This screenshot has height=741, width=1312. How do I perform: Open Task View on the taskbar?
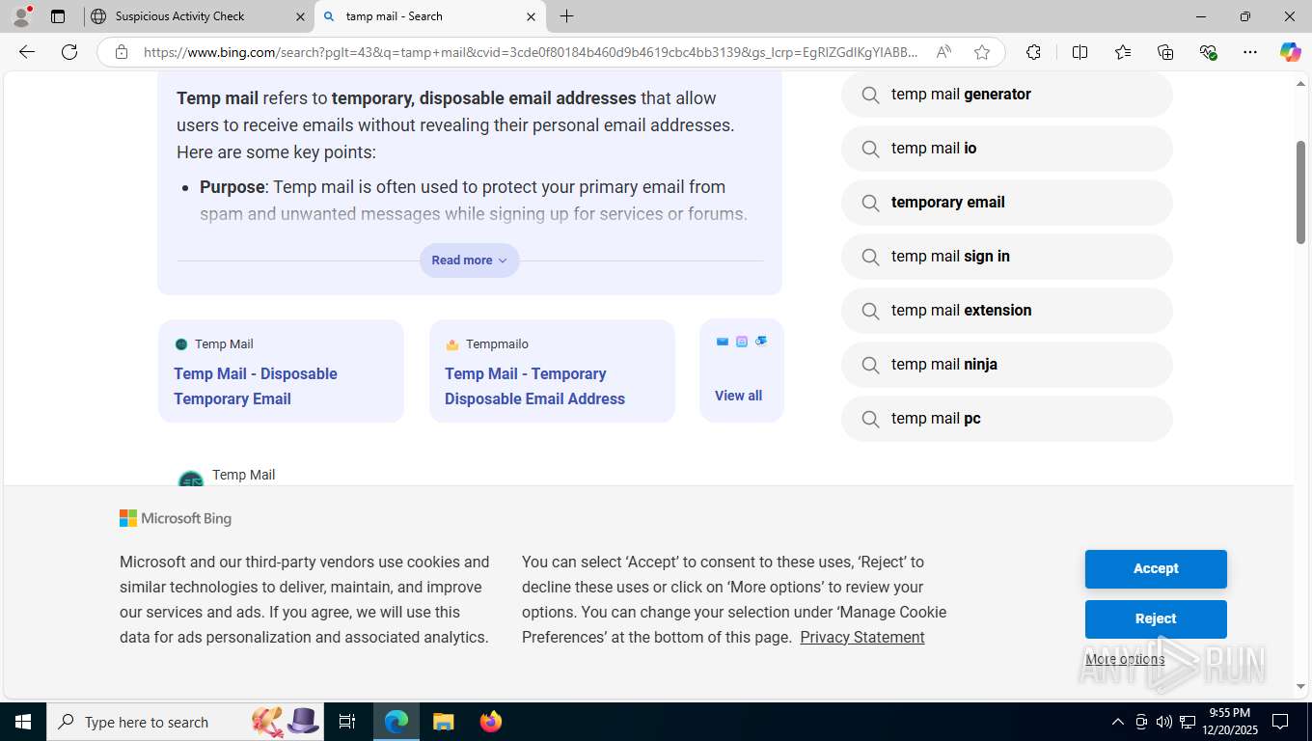point(347,722)
